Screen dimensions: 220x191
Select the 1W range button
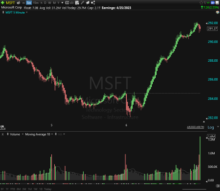tap(36, 189)
